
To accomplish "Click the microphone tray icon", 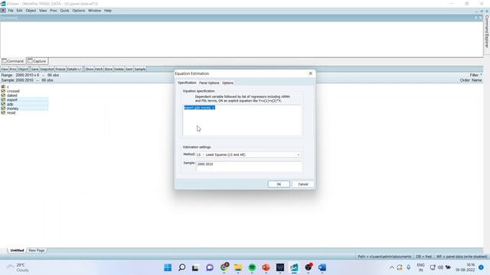I will pyautogui.click(x=408, y=267).
